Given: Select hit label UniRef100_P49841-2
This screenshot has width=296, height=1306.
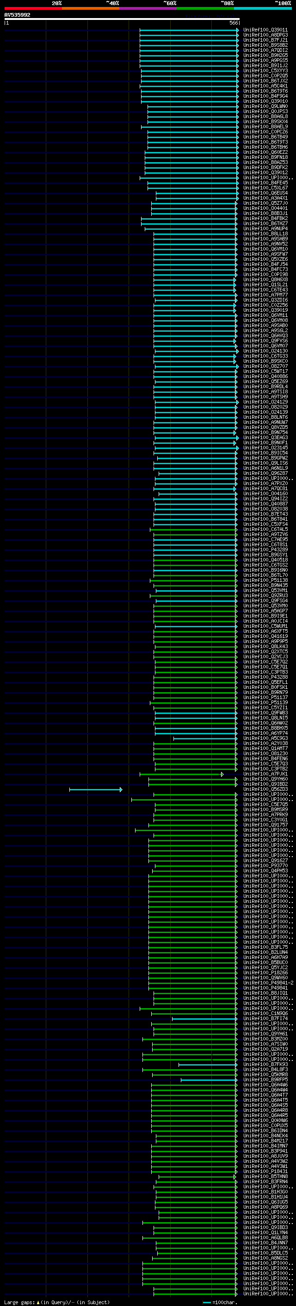Looking at the screenshot, I should (268, 983).
